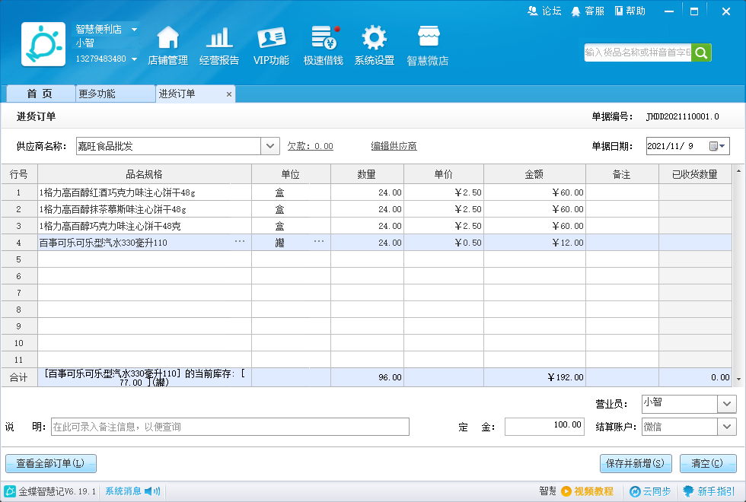
Task: Click the 系统消息 status bar text
Action: (123, 491)
